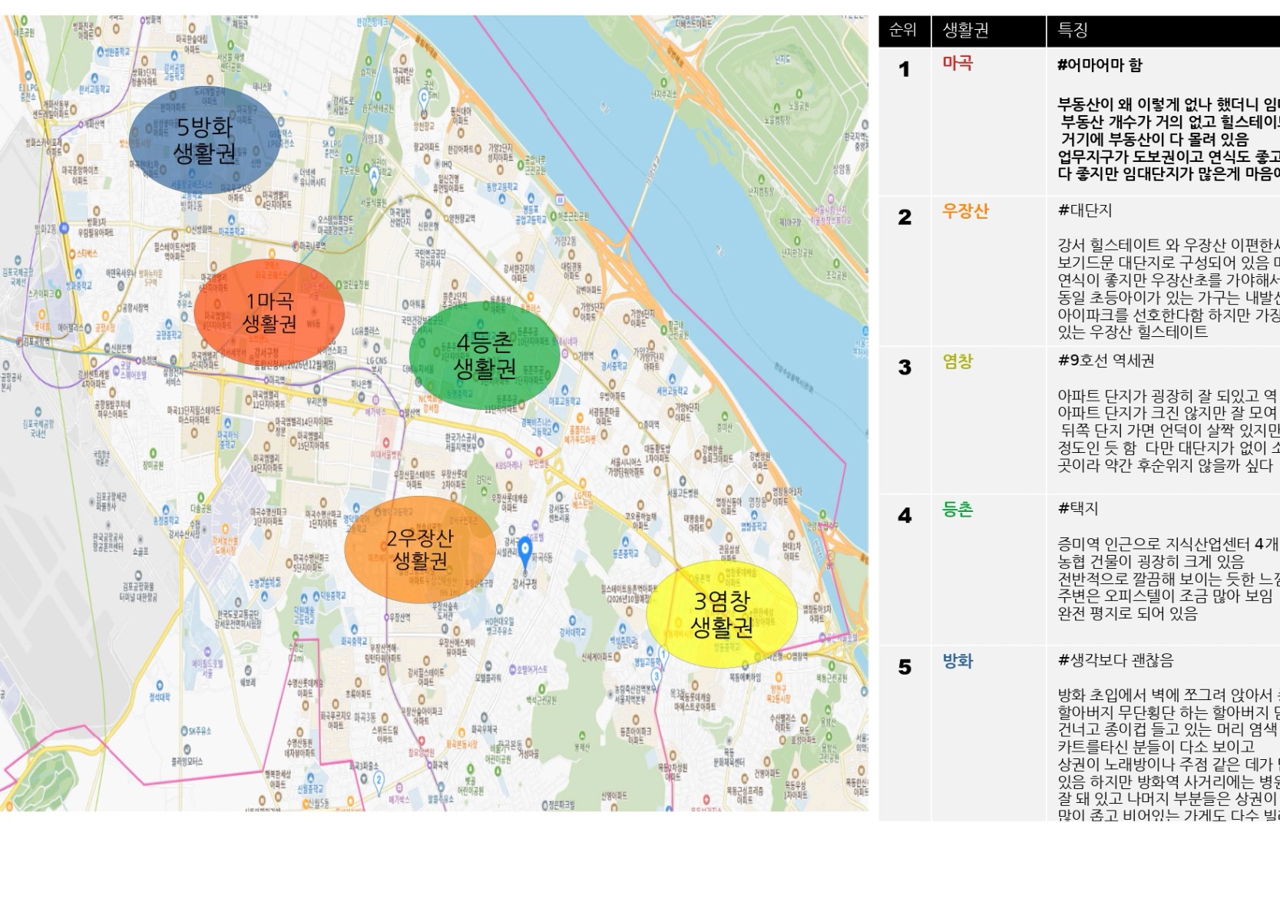
Task: Click the #어마어마 함 hashtag text
Action: click(x=1100, y=65)
